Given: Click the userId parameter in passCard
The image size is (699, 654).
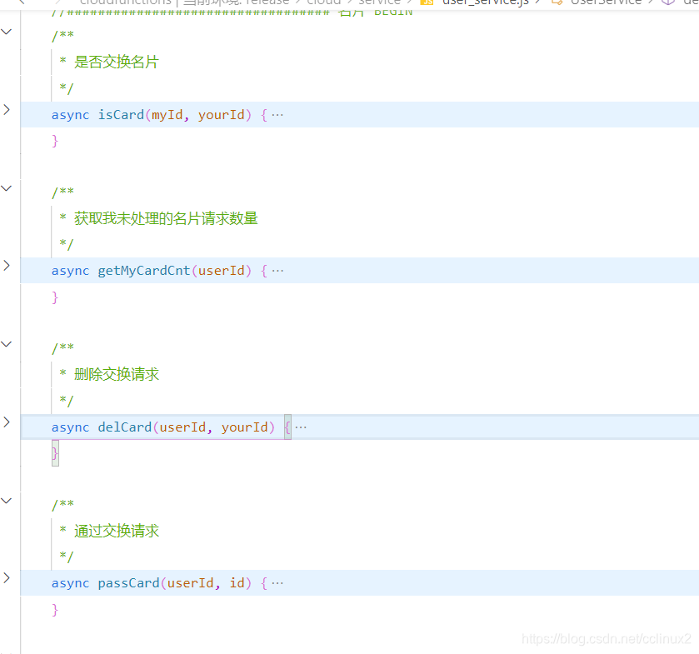Looking at the screenshot, I should point(190,583).
